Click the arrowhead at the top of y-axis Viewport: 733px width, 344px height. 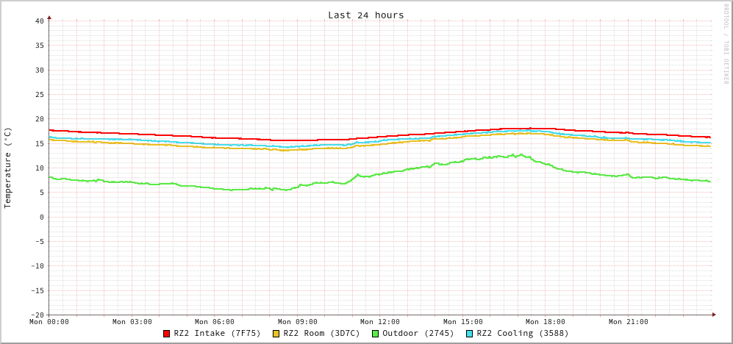(49, 17)
